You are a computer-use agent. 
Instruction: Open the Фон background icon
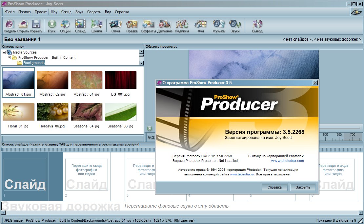[x=201, y=26]
